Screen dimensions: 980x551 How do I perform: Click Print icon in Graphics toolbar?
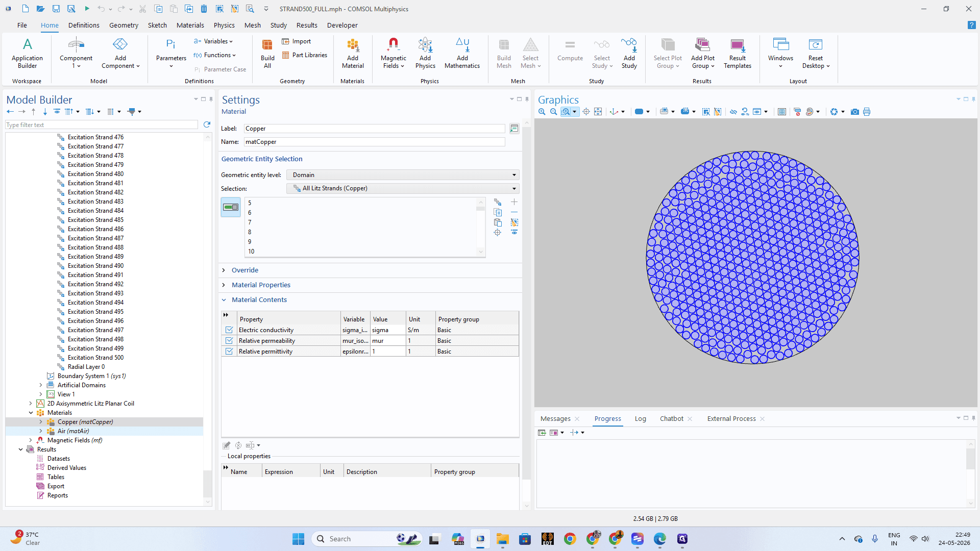point(867,112)
